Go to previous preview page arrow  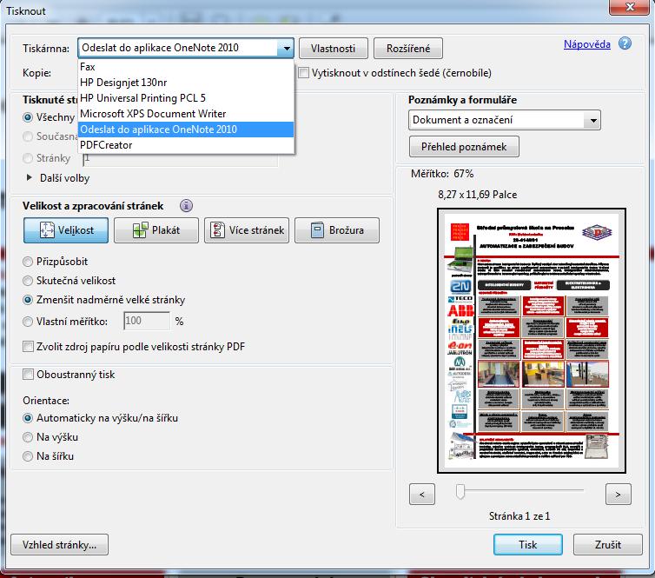pyautogui.click(x=422, y=495)
